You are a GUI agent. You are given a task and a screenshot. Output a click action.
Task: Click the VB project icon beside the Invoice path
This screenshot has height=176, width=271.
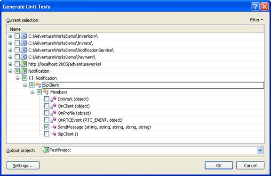pos(24,43)
